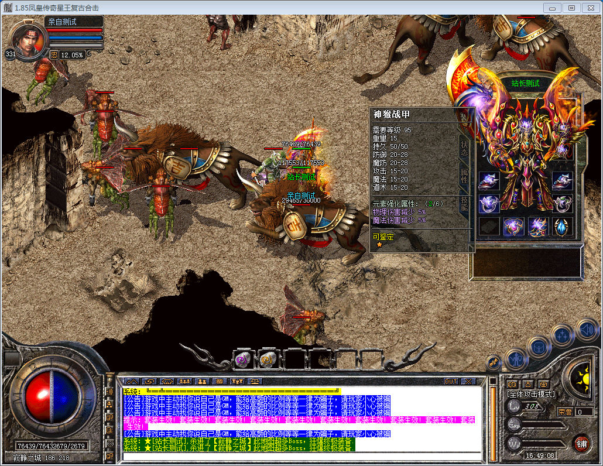Select the left ring equipment slot
This screenshot has width=603, height=466.
[x=489, y=204]
